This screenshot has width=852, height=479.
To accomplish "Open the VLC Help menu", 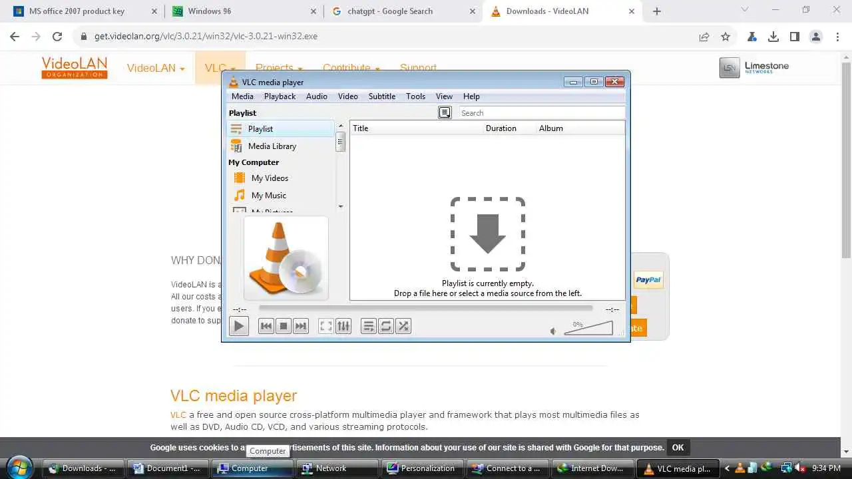I will pos(471,96).
